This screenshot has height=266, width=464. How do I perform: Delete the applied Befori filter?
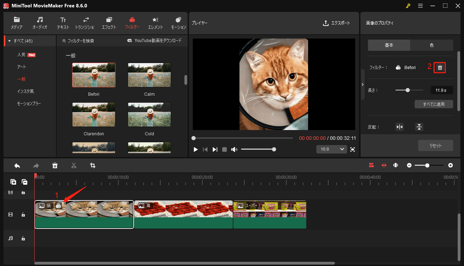tap(440, 67)
